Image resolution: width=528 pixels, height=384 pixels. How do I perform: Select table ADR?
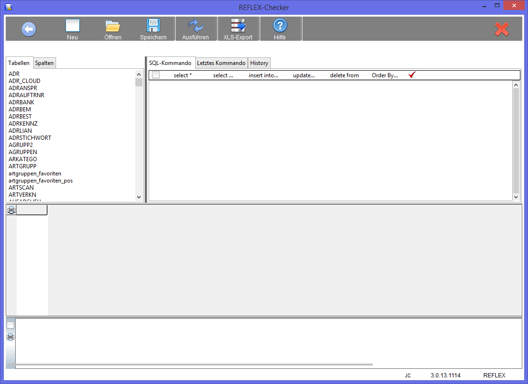(14, 73)
